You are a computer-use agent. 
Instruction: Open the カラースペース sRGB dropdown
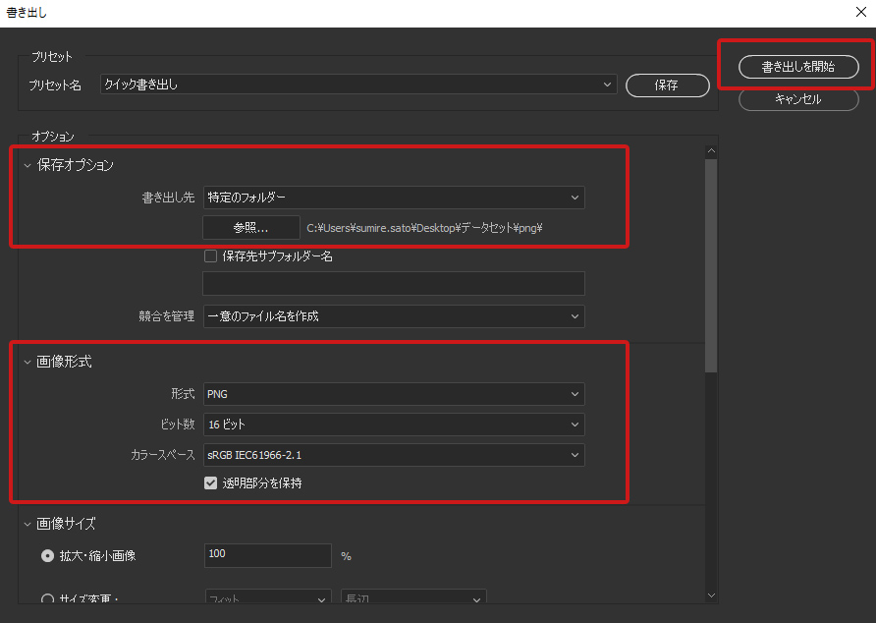coord(394,455)
